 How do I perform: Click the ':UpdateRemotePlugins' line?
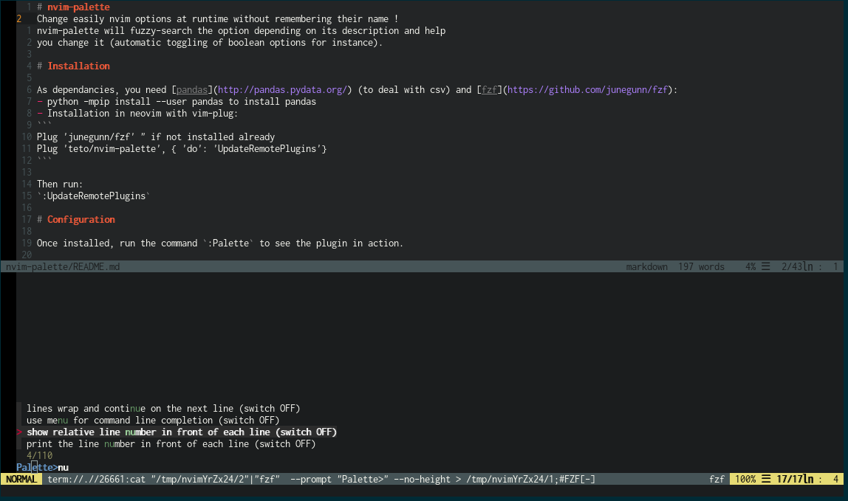click(93, 196)
